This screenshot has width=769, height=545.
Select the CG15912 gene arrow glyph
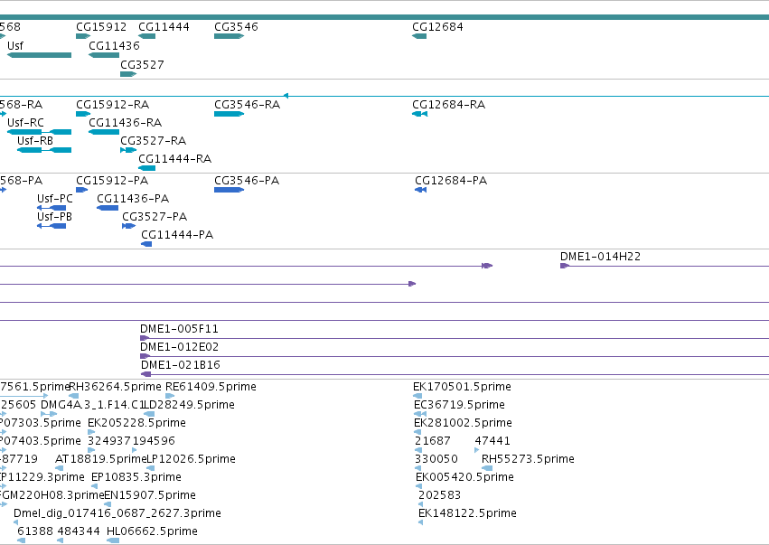(83, 36)
